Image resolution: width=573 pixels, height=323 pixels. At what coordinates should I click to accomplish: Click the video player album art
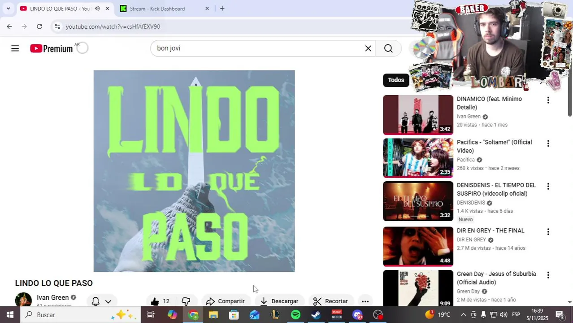(x=194, y=171)
